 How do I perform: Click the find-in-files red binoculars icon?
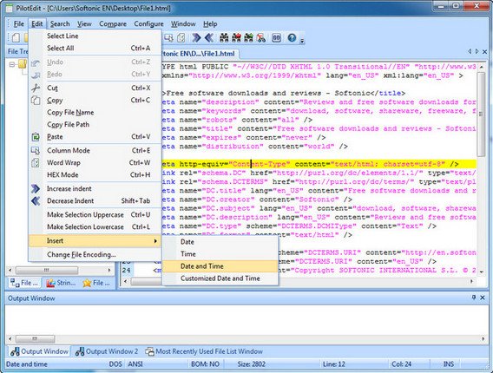click(261, 38)
